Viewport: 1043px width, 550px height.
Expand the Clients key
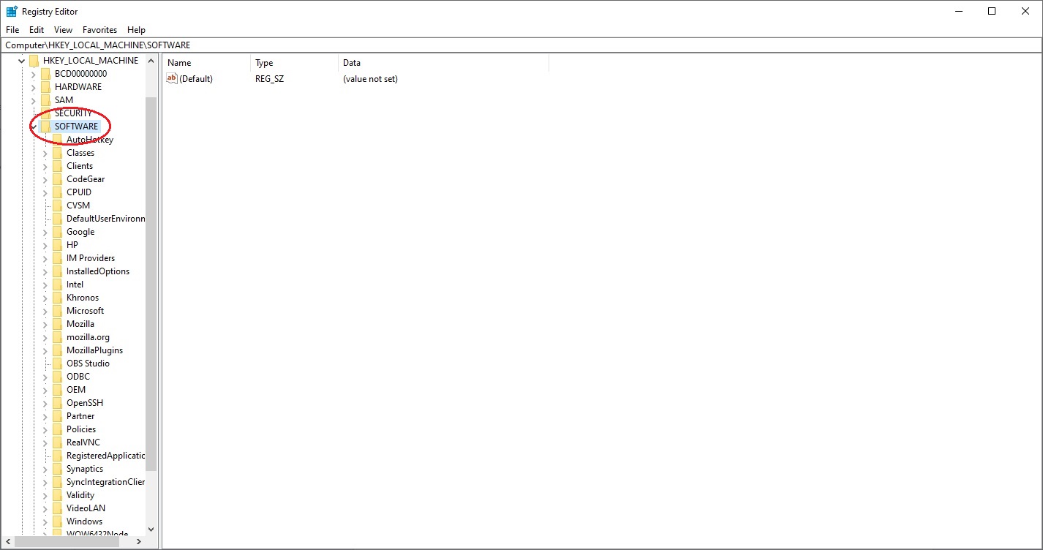45,166
